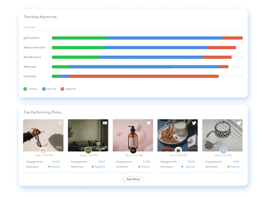Open the 112,033 engagements link
Viewport: 263px width, 197px height.
point(56,162)
